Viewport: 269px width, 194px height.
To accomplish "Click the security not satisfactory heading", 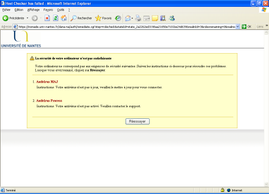I will tap(73, 58).
